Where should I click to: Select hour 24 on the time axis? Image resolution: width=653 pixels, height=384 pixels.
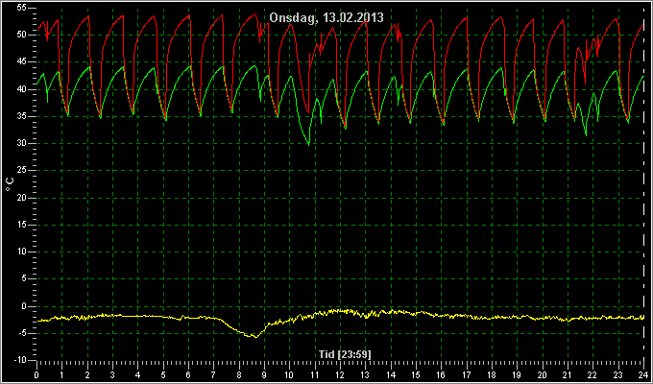click(x=643, y=374)
